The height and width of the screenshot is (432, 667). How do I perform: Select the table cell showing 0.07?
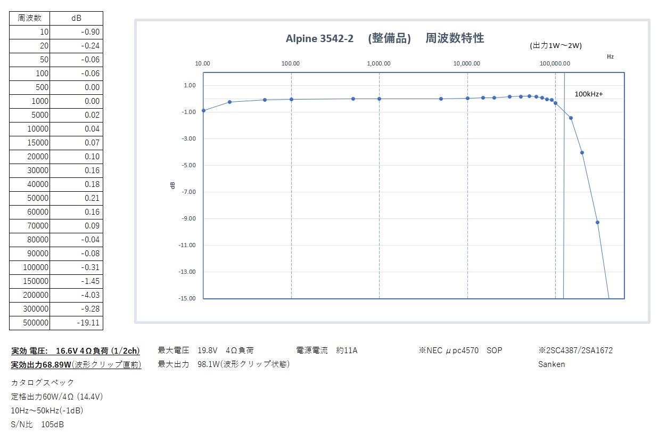tap(76, 143)
